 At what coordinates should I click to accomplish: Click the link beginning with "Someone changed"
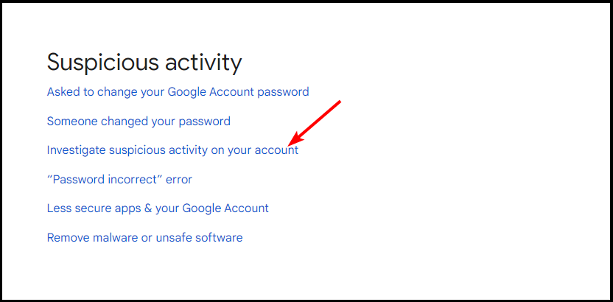(139, 121)
